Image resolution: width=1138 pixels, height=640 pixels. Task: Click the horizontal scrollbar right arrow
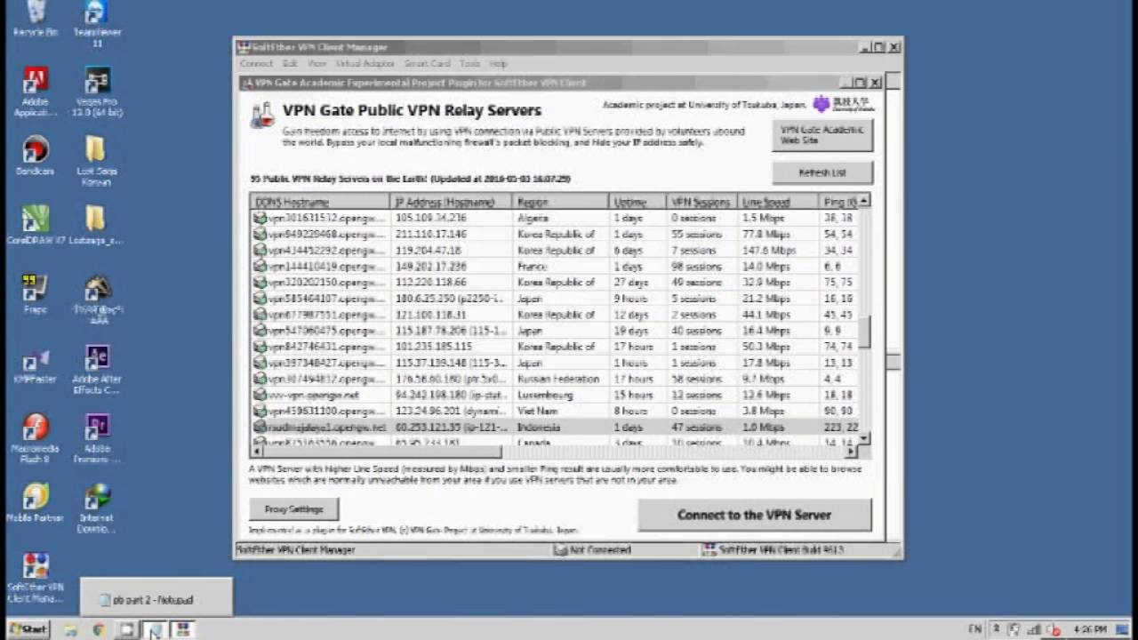pos(851,452)
